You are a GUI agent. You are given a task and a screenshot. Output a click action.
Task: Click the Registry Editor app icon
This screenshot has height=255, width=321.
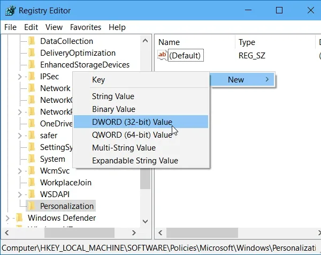click(10, 10)
